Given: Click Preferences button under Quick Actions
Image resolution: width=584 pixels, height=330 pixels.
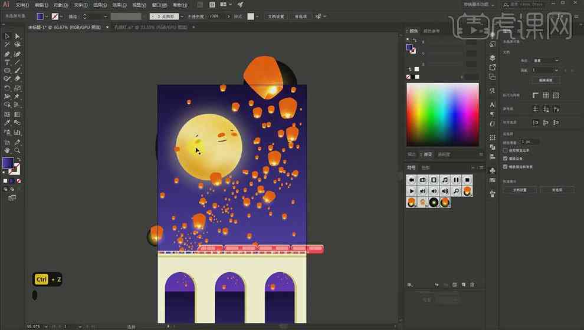Looking at the screenshot, I should click(557, 190).
